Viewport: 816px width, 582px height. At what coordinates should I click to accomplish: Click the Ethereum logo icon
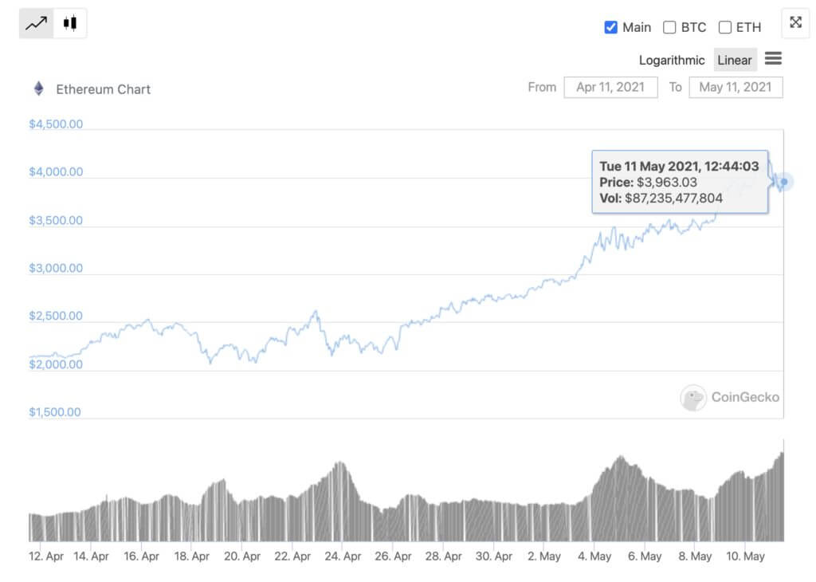pos(38,88)
